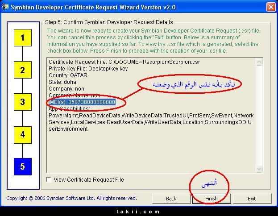Click the wizard title bar icon
This screenshot has height=216, width=278.
pos(5,7)
